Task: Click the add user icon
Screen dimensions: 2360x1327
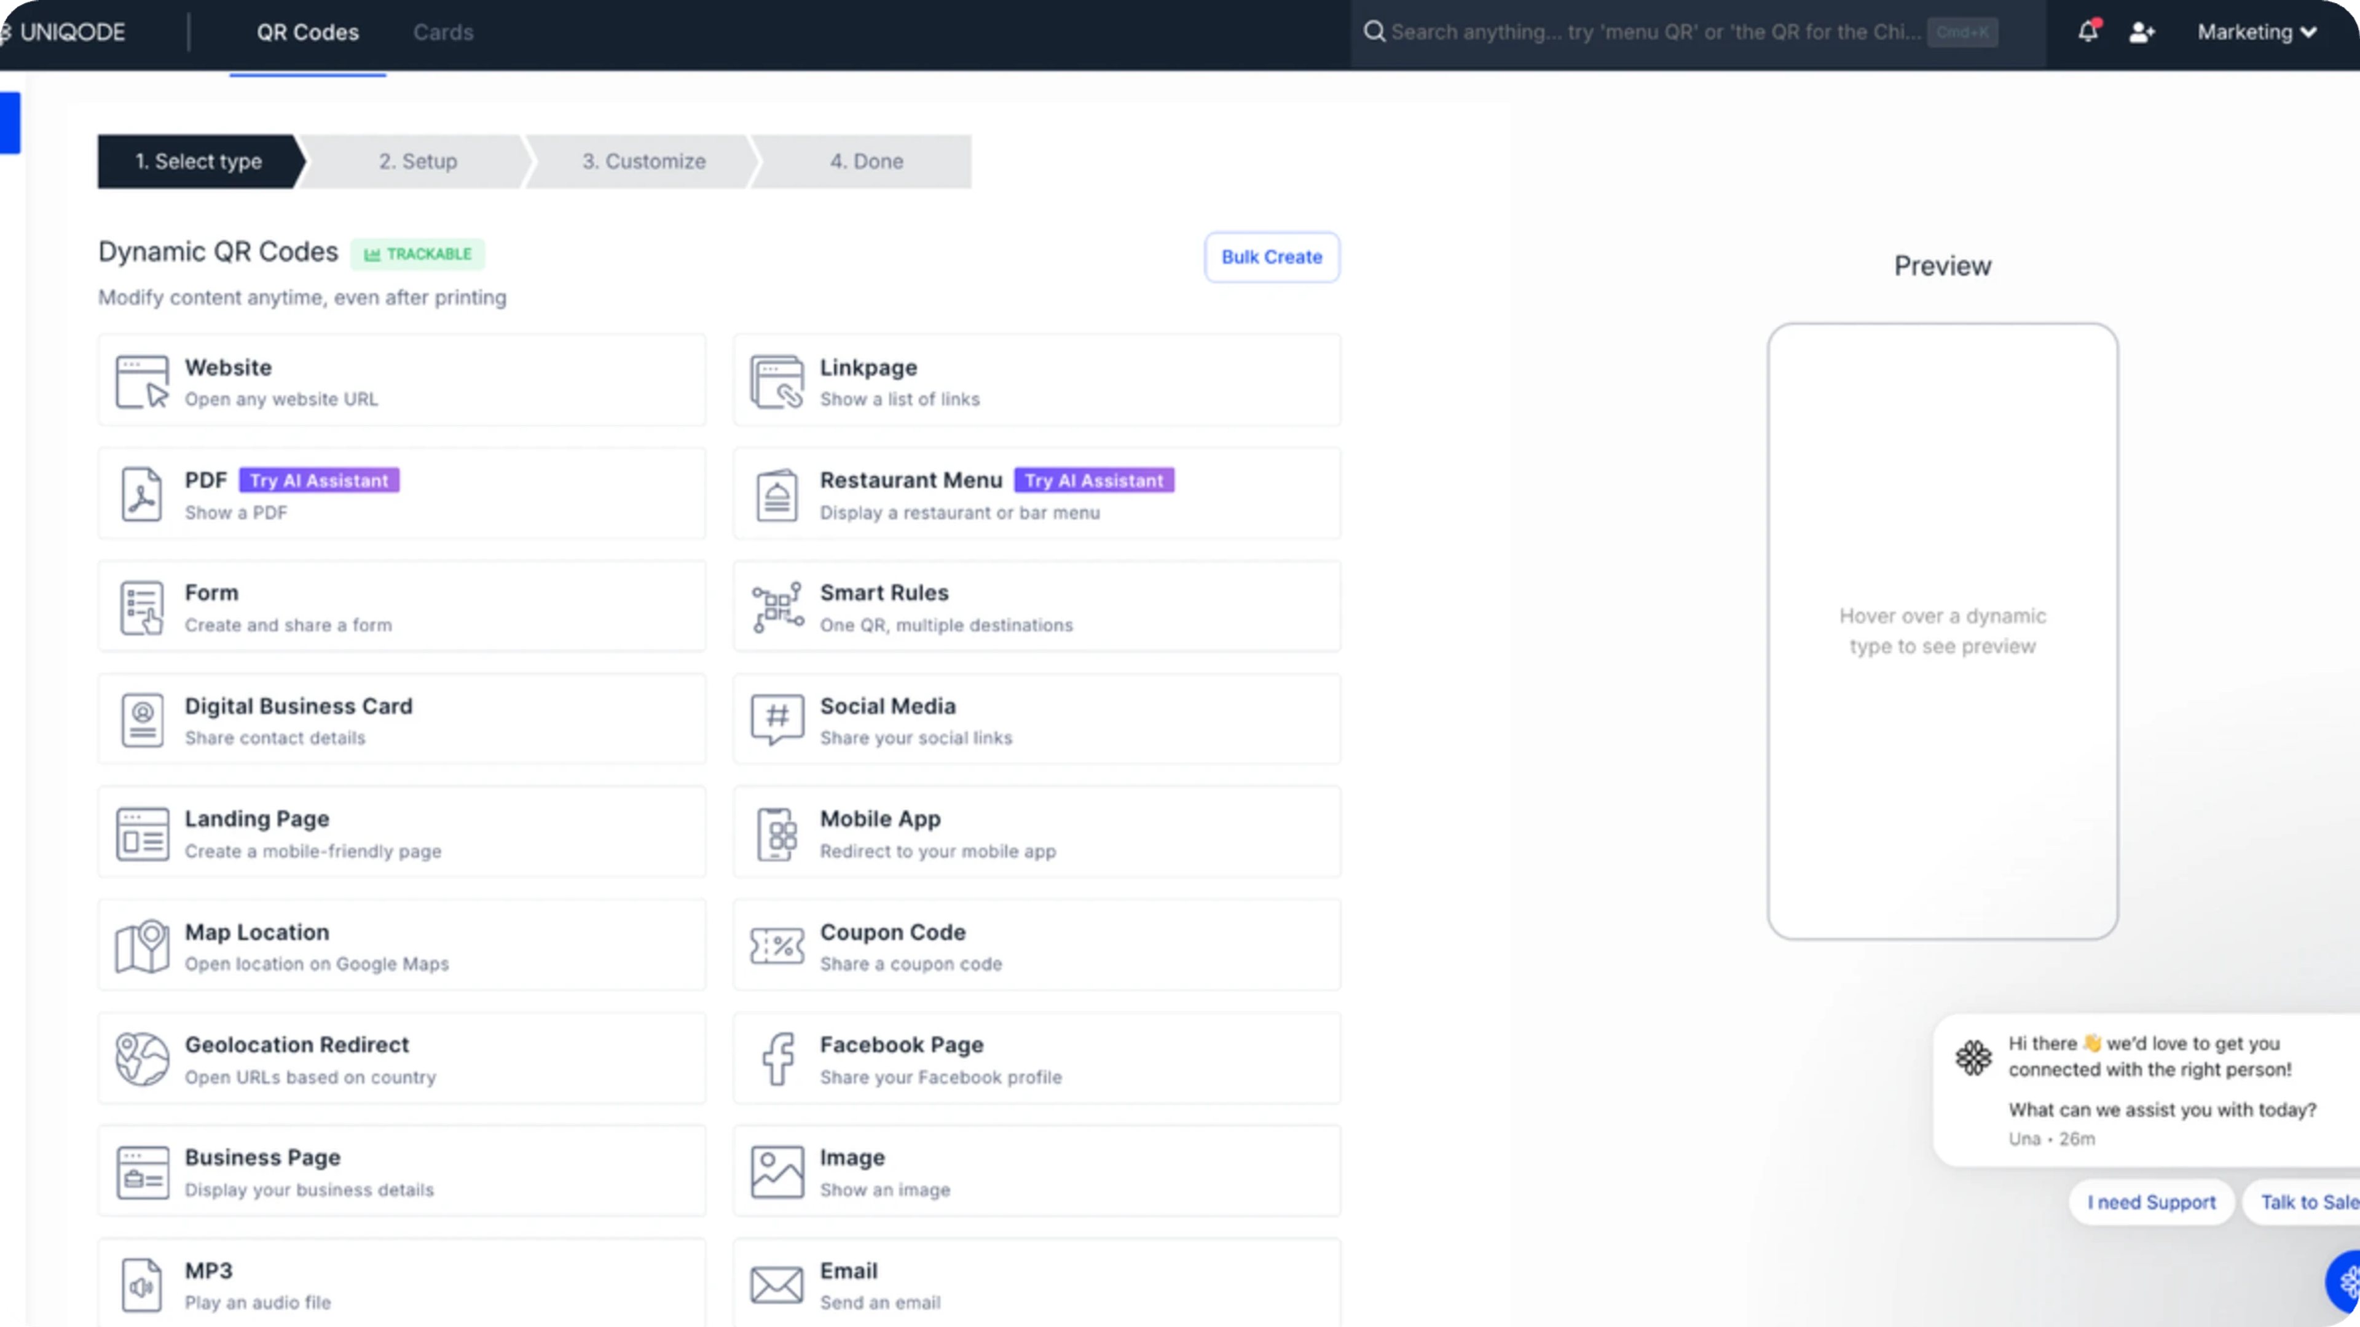Action: pyautogui.click(x=2142, y=32)
